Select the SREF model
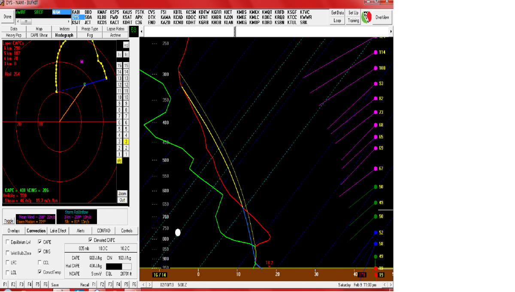The width and height of the screenshot is (515, 292). pos(39,12)
